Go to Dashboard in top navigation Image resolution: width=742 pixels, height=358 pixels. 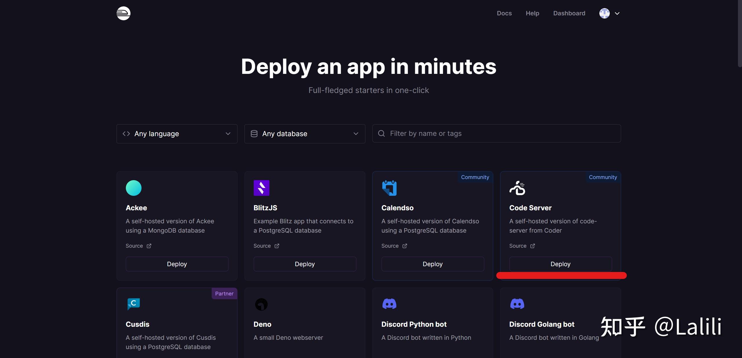569,13
